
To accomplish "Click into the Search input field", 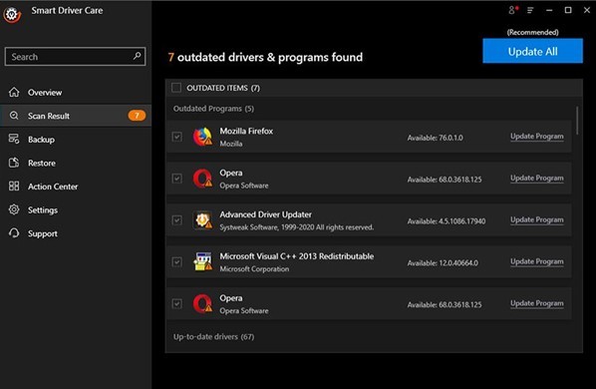I will tap(76, 57).
